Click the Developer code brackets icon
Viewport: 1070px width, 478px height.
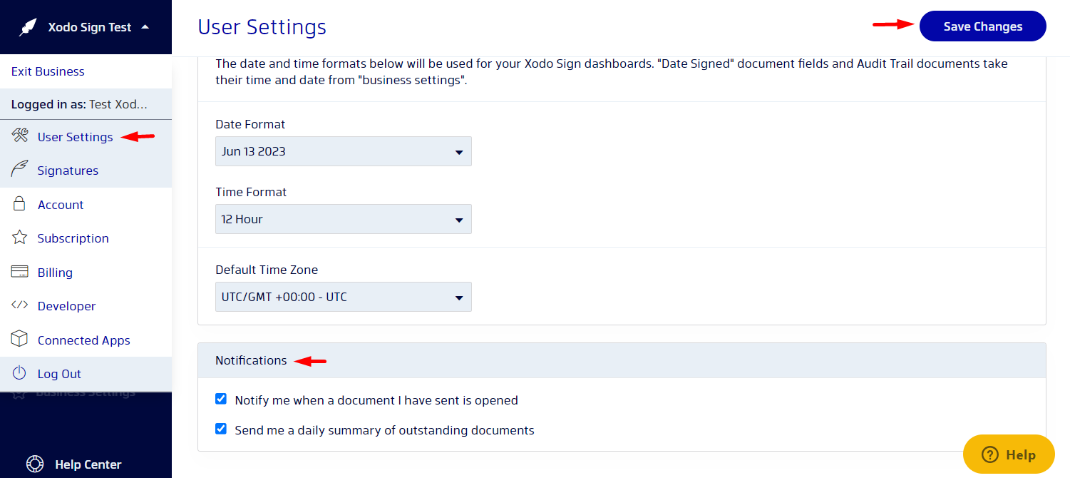point(20,305)
